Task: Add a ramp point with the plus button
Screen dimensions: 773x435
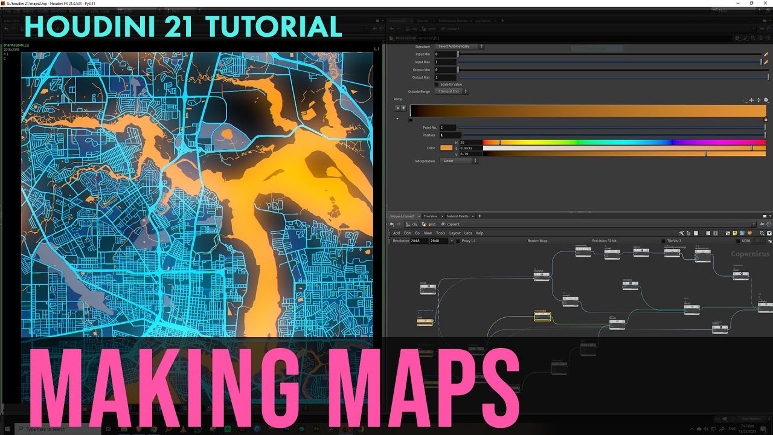Action: (x=403, y=108)
